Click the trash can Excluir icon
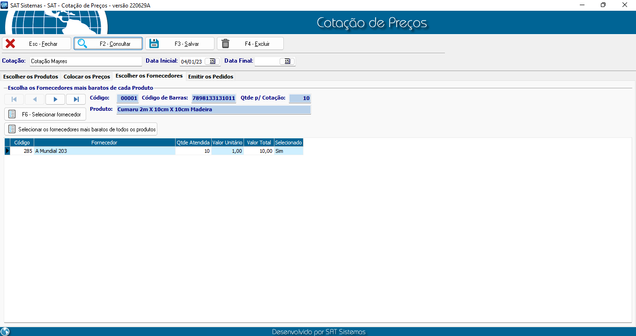Image resolution: width=636 pixels, height=336 pixels. click(x=226, y=44)
